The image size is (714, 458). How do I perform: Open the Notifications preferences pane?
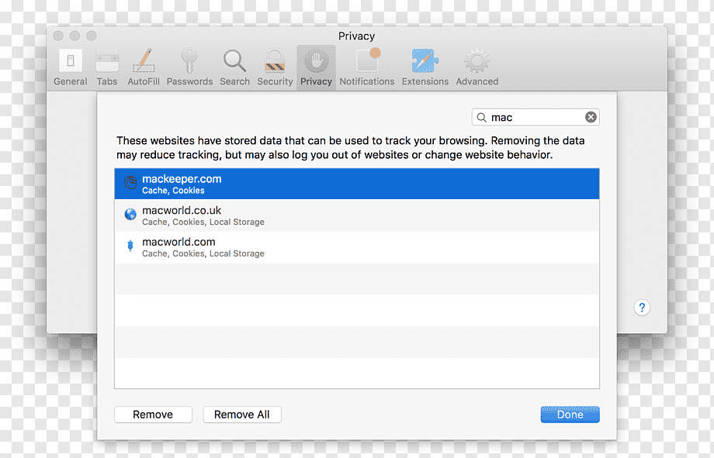point(367,67)
